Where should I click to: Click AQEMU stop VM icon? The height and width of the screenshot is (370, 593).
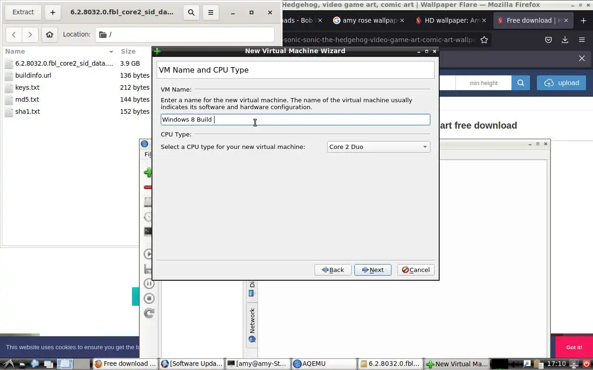149,298
